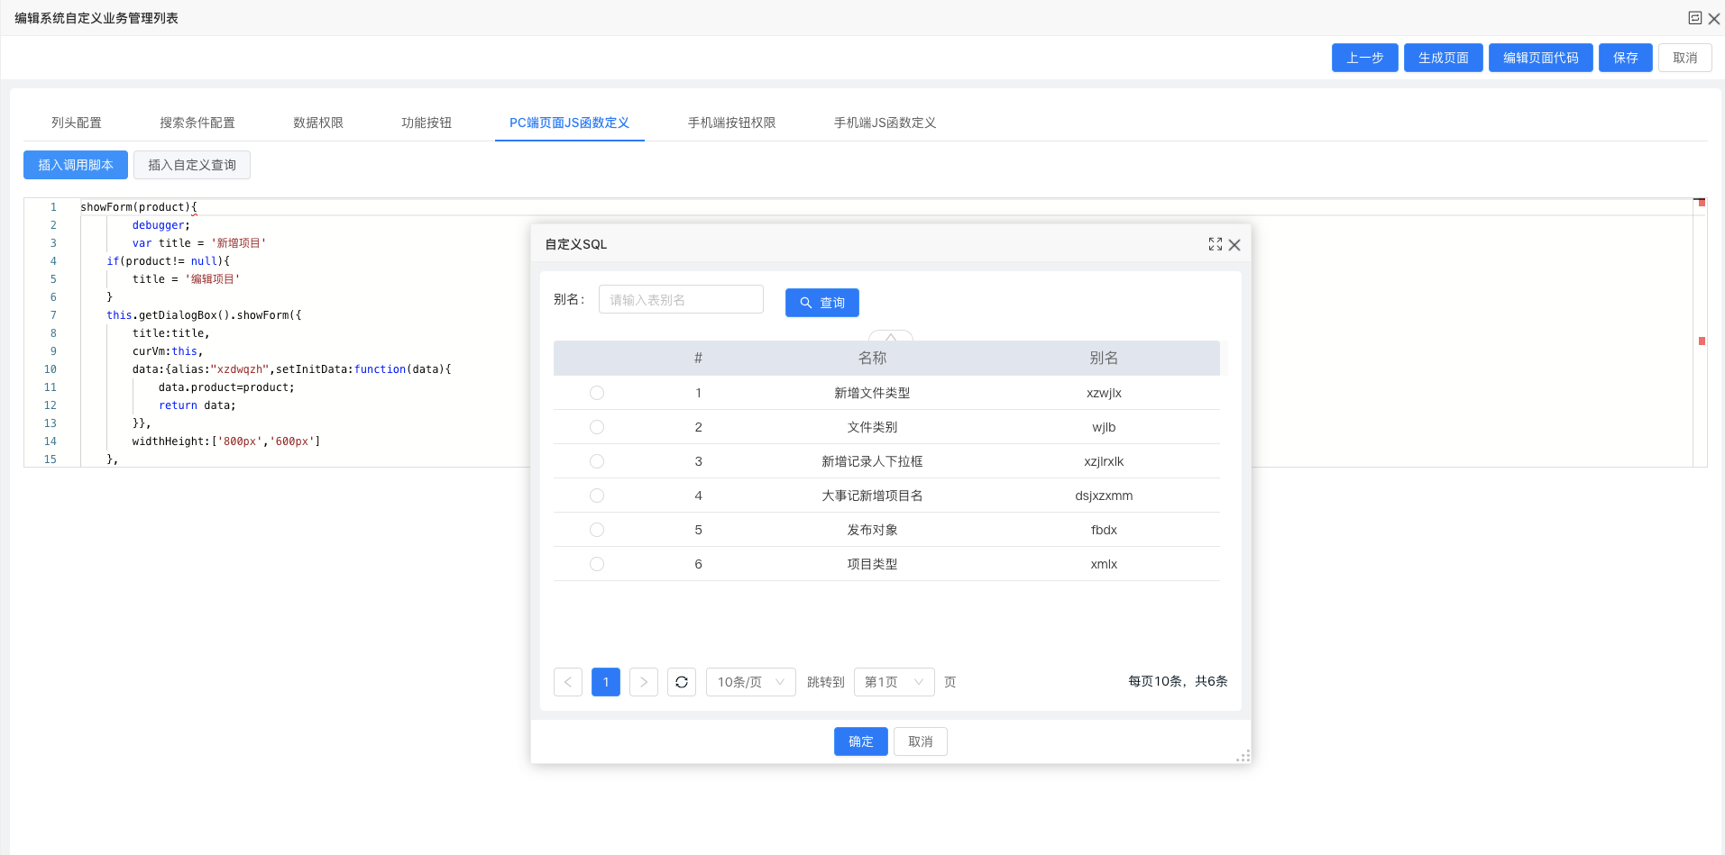Click the 查询 search button
This screenshot has width=1725, height=855.
point(822,303)
